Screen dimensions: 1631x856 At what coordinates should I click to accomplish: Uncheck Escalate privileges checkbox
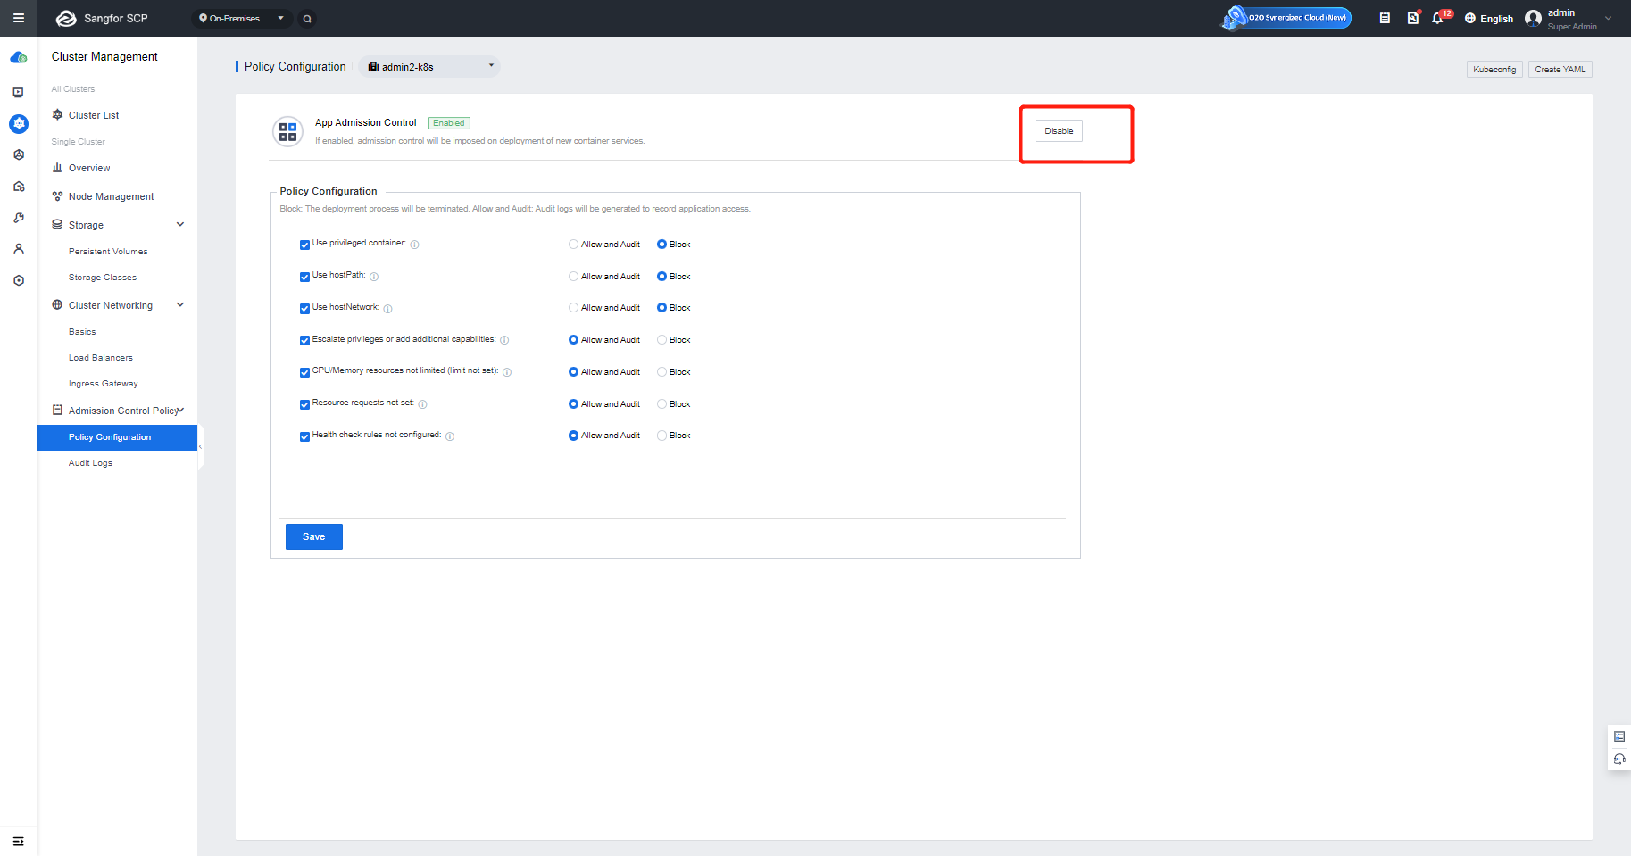pyautogui.click(x=304, y=340)
